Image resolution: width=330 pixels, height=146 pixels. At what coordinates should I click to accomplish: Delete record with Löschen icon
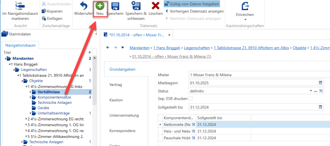click(156, 6)
